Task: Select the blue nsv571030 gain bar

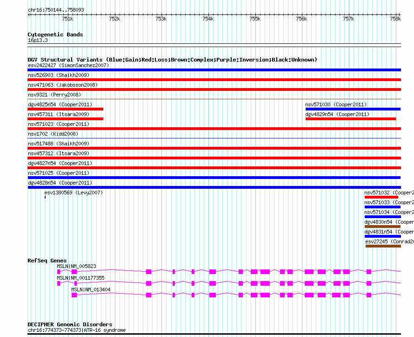Action: coord(353,109)
